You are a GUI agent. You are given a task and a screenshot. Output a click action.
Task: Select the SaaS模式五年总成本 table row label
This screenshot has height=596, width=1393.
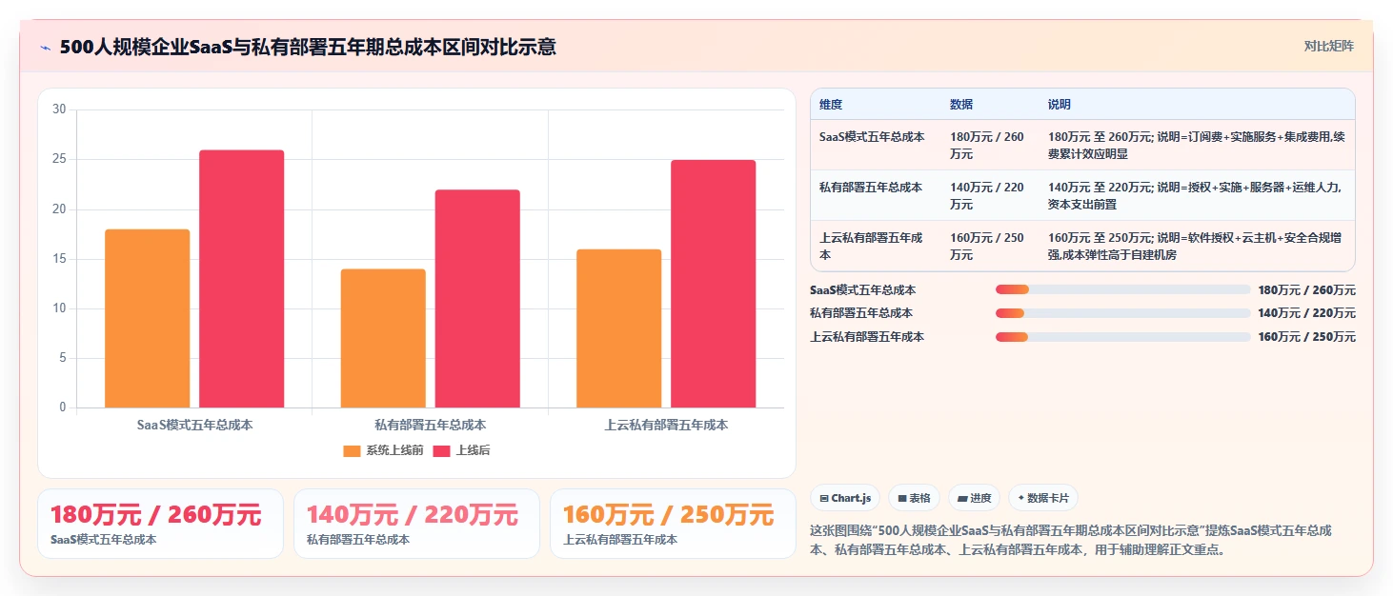pyautogui.click(x=872, y=137)
